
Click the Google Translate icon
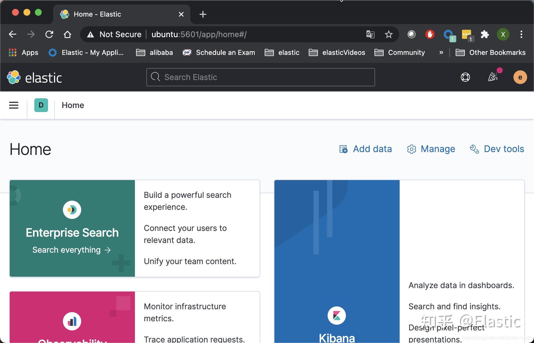(370, 35)
